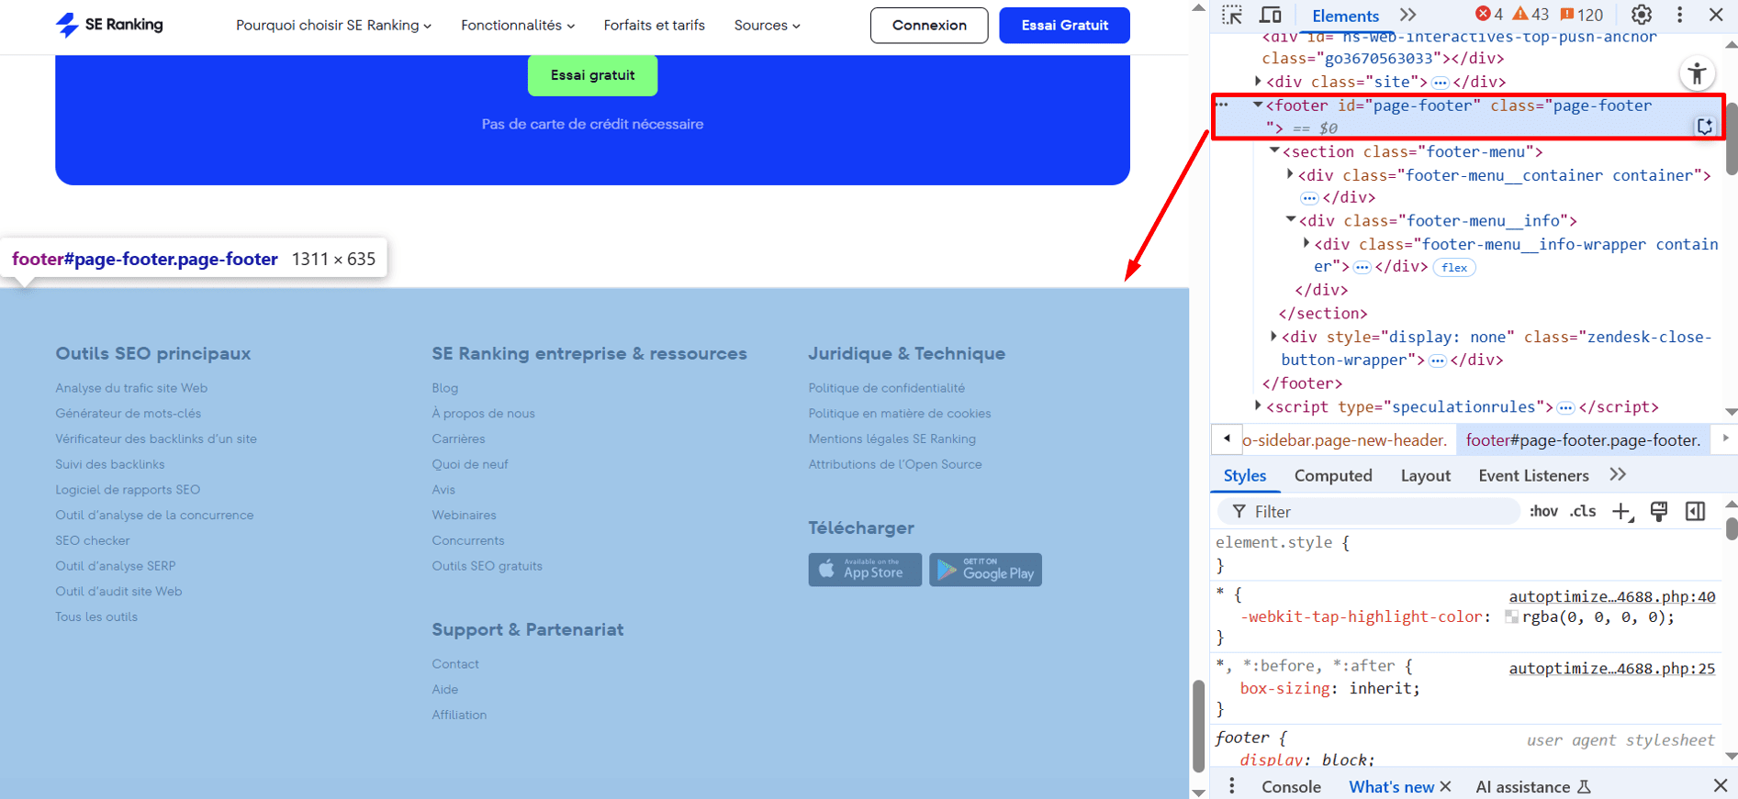Click the green Essai gratuit button
Screen dimensions: 1738x799
592,75
